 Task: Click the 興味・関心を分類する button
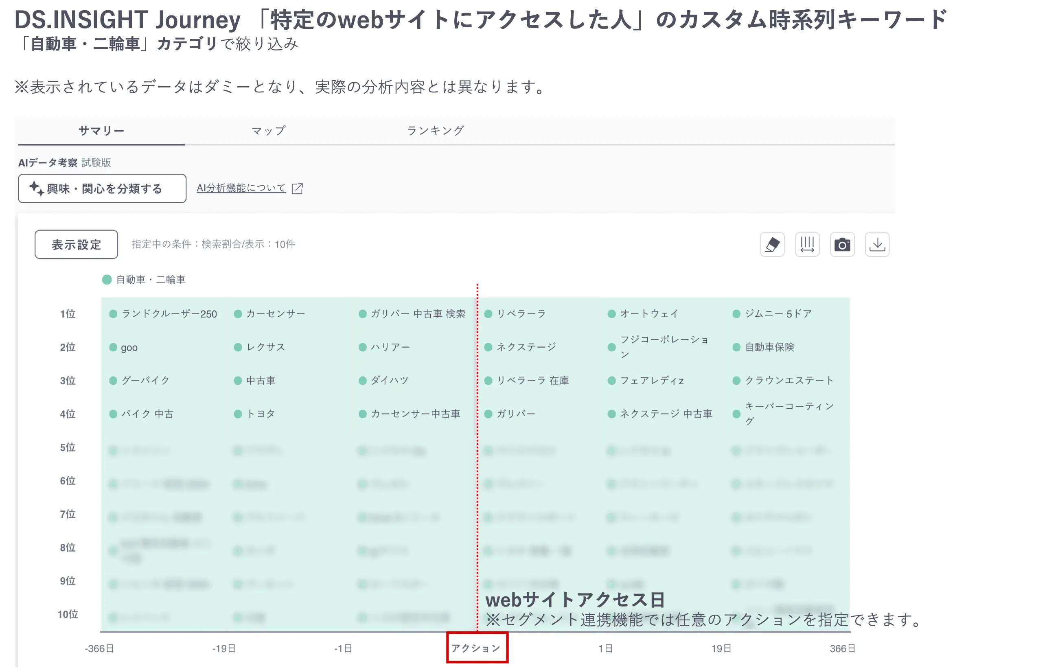(x=102, y=188)
